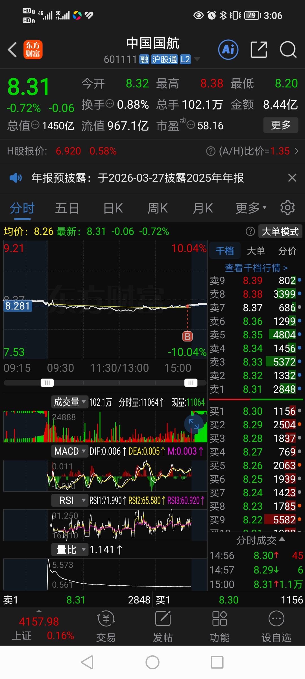Tap the 沪股通 badge

[165, 59]
